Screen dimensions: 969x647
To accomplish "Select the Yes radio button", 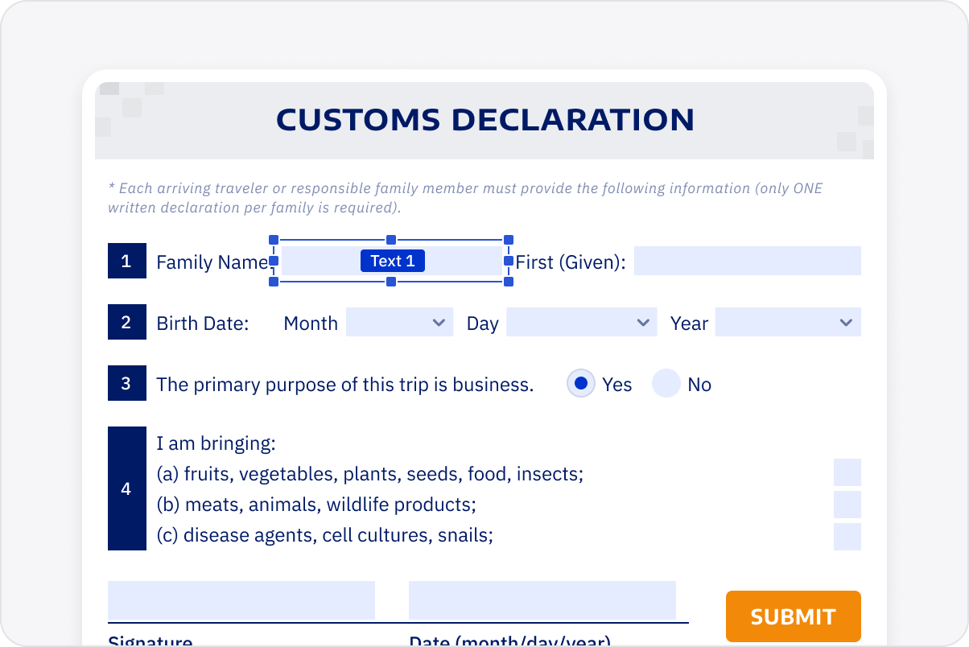I will (x=581, y=384).
